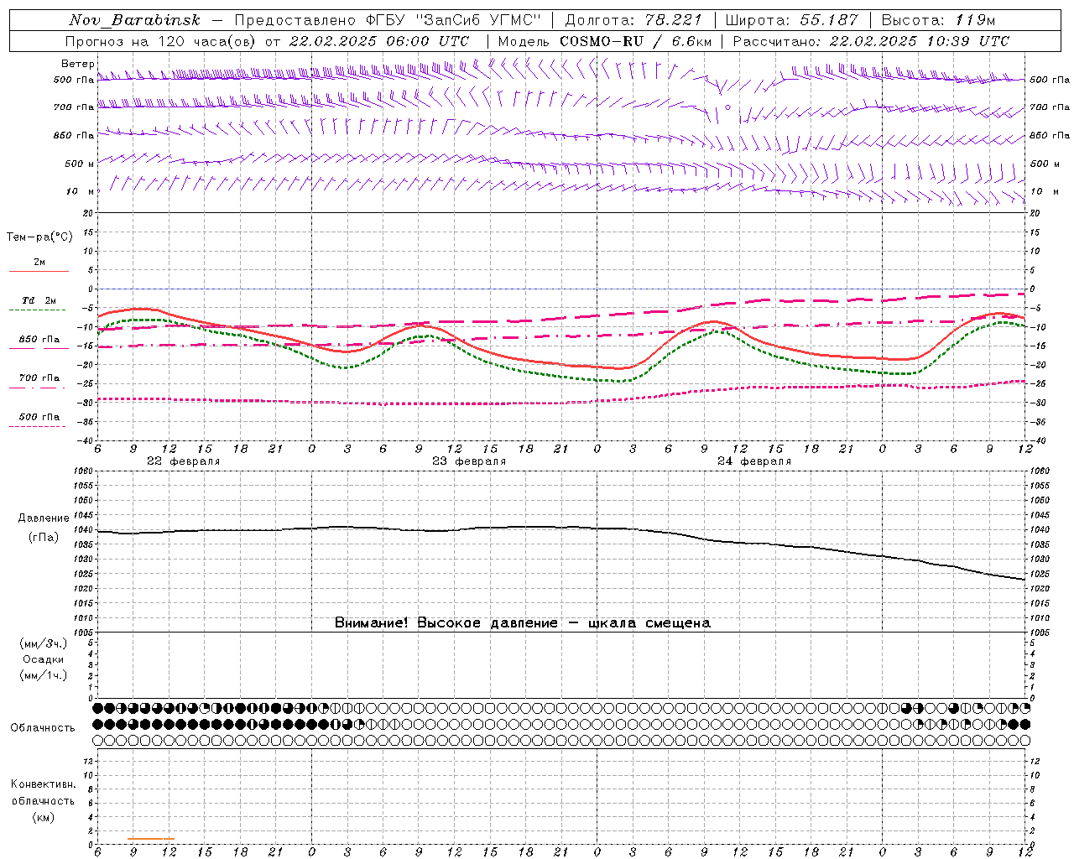This screenshot has height=859, width=1074.
Task: Click the (мм/1ч.) precipitation unit label
Action: point(43,675)
